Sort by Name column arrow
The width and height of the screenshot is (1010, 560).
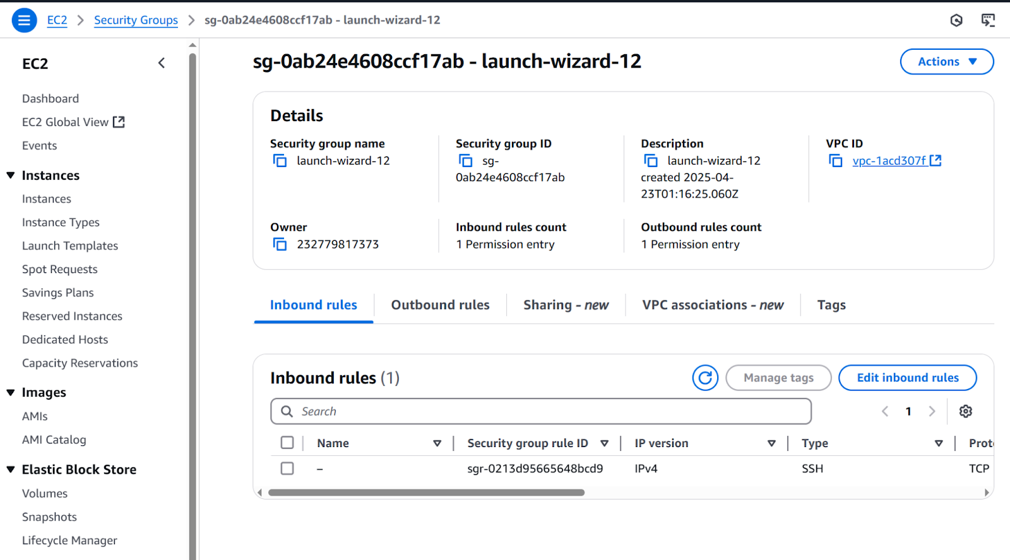[437, 443]
